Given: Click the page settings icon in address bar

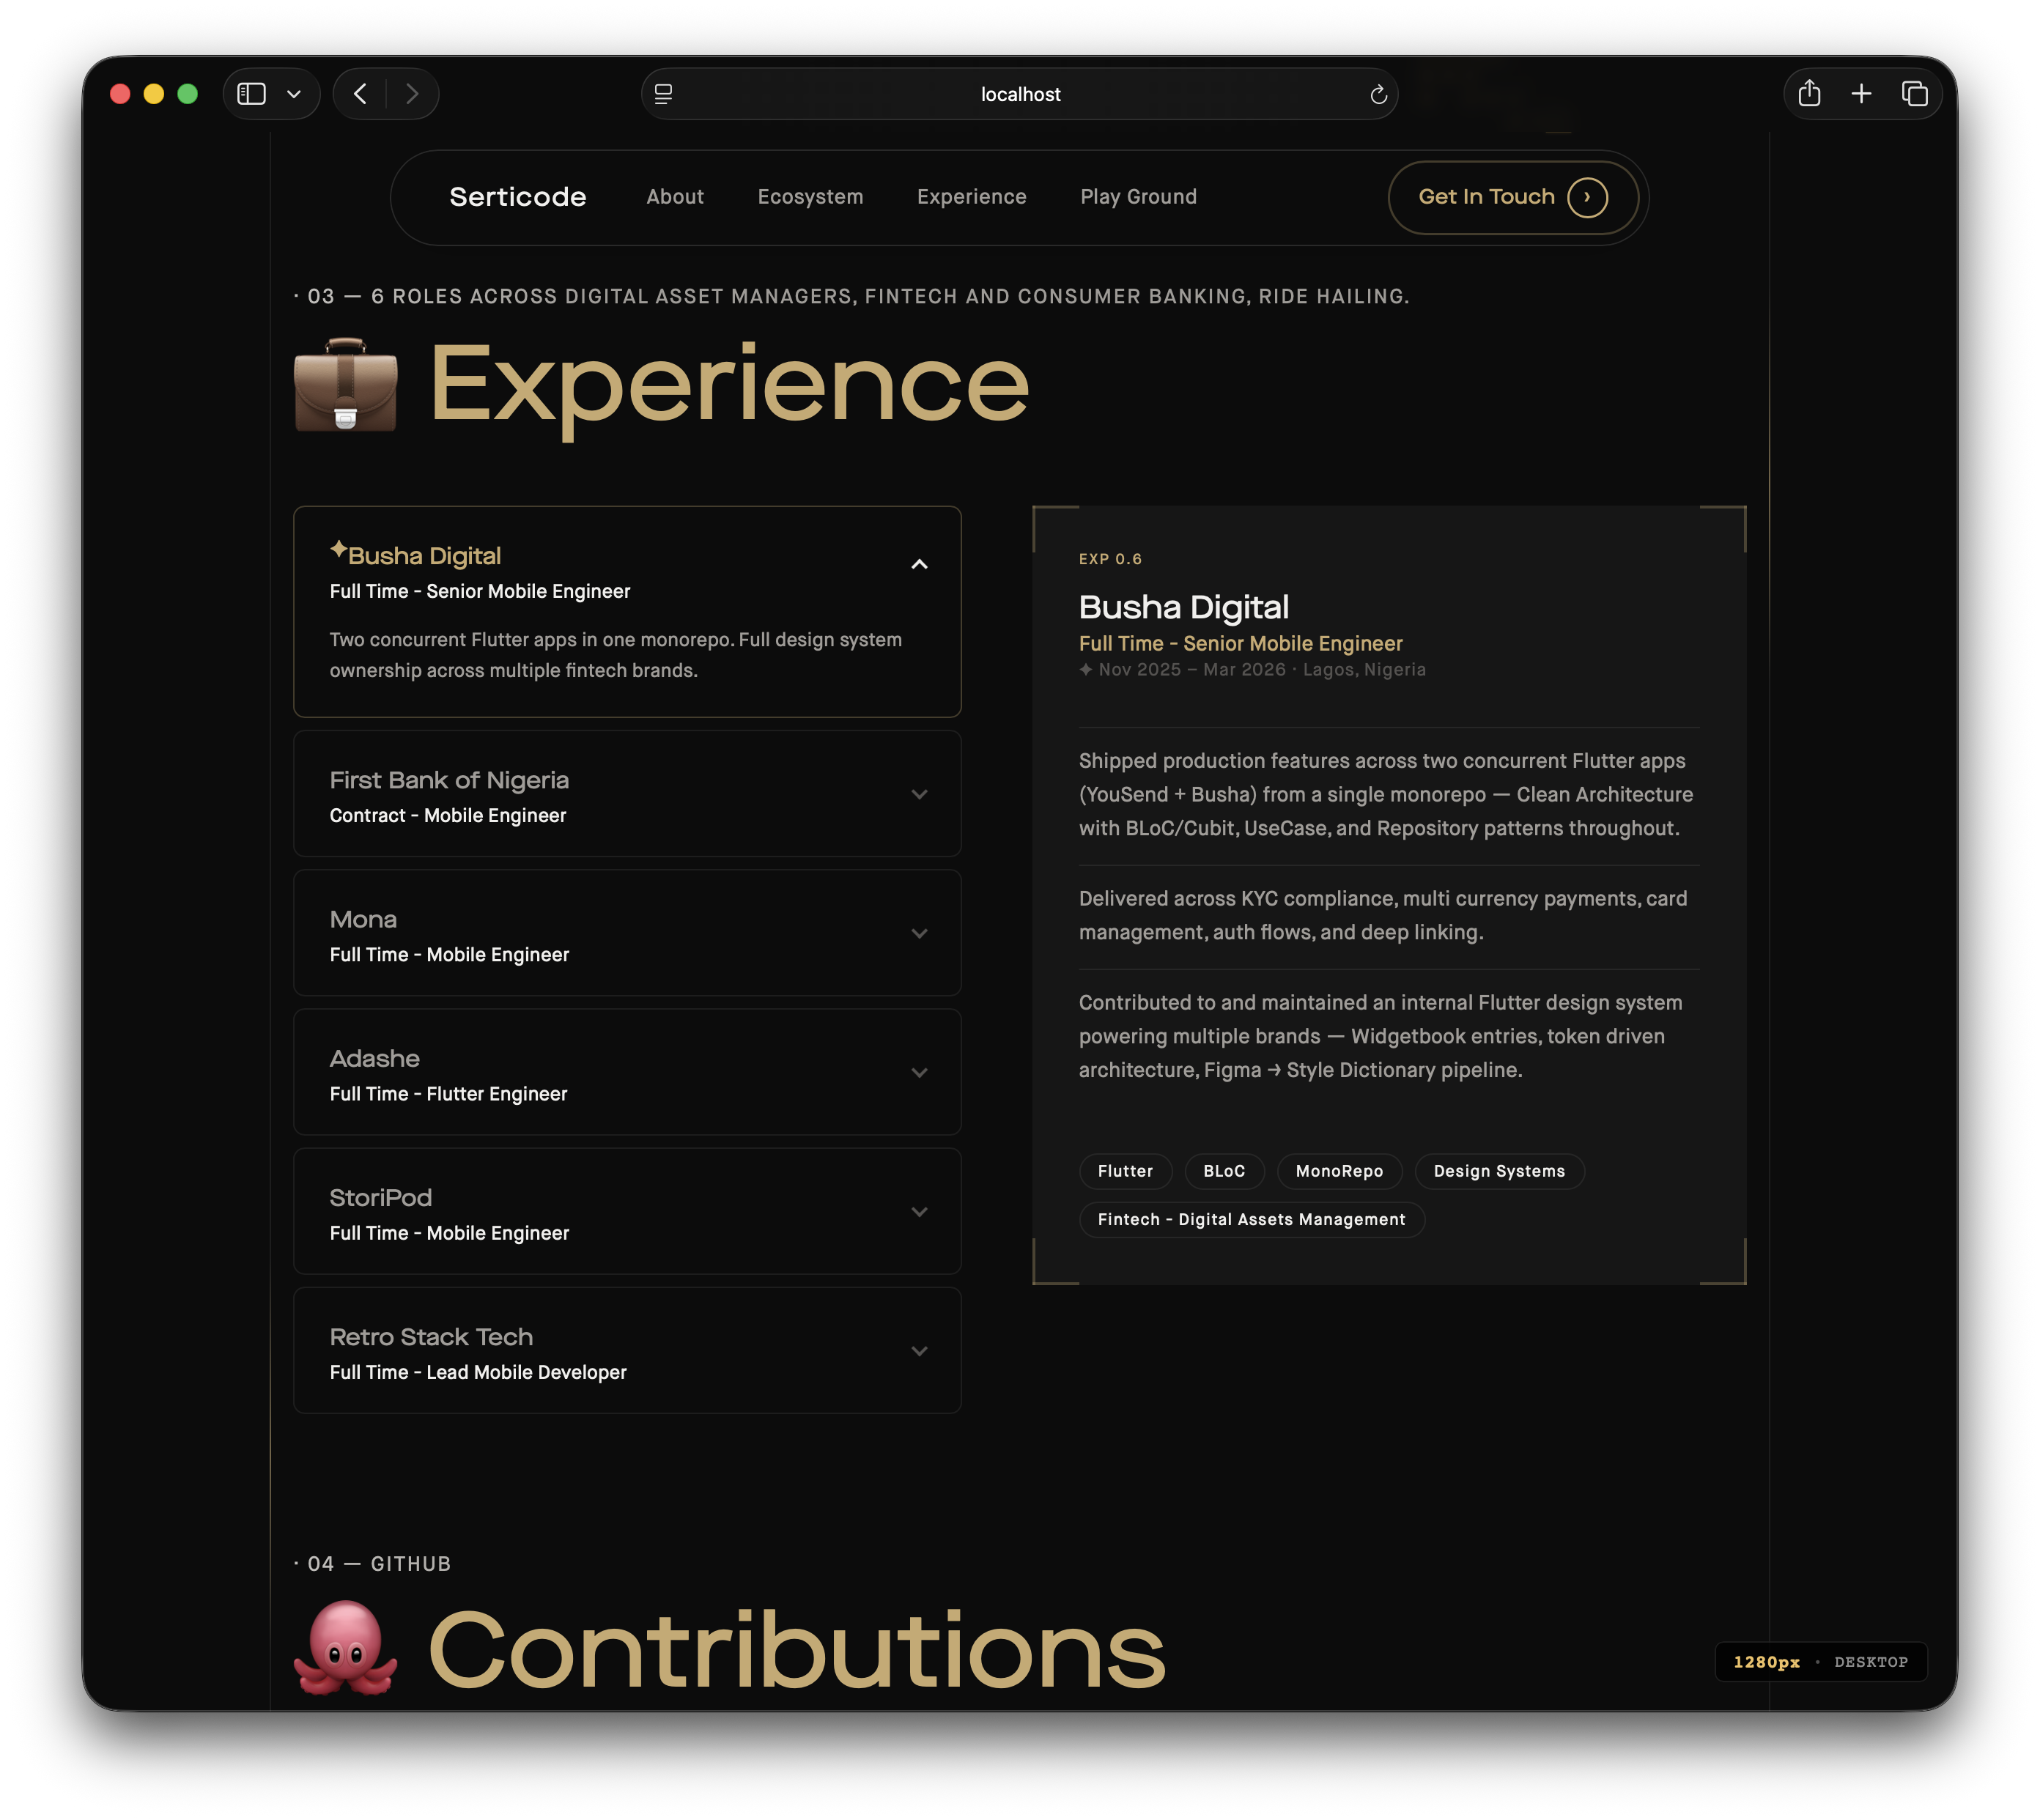Looking at the screenshot, I should 663,94.
